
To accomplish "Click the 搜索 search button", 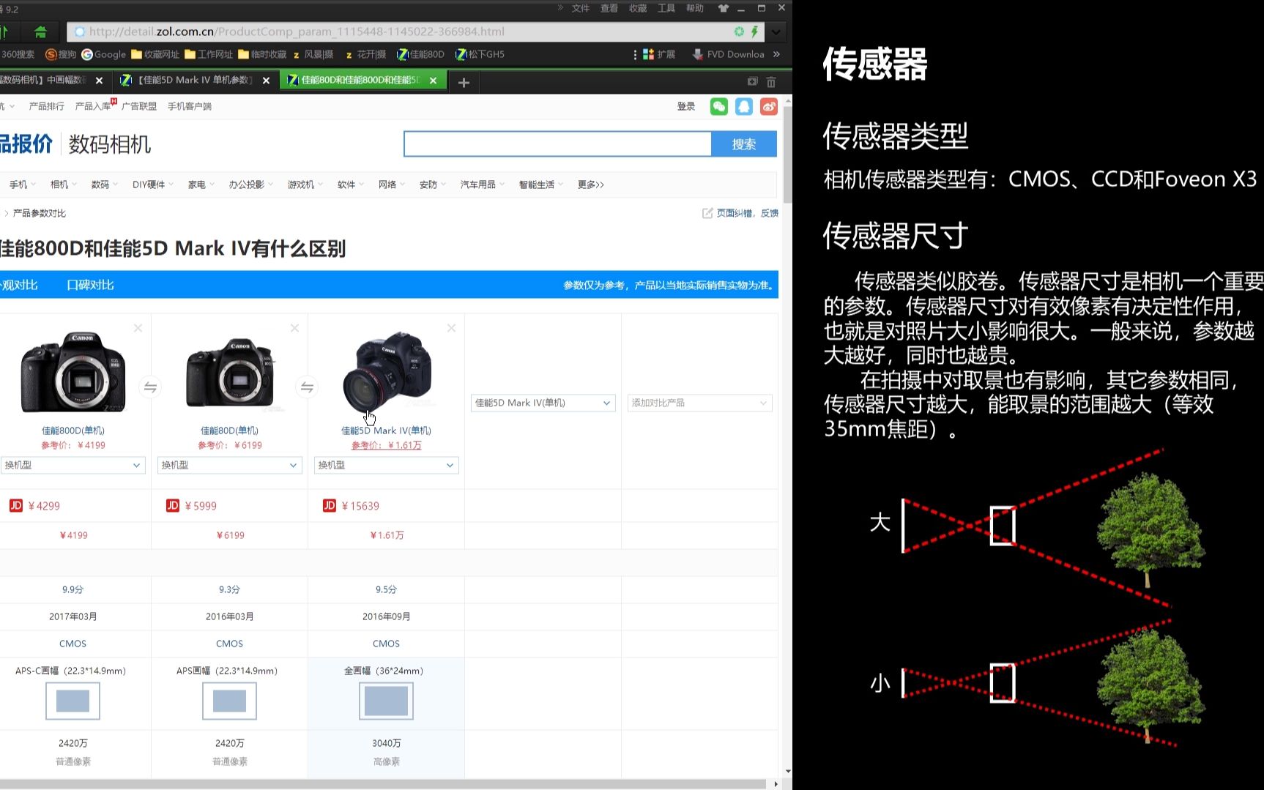I will click(744, 144).
